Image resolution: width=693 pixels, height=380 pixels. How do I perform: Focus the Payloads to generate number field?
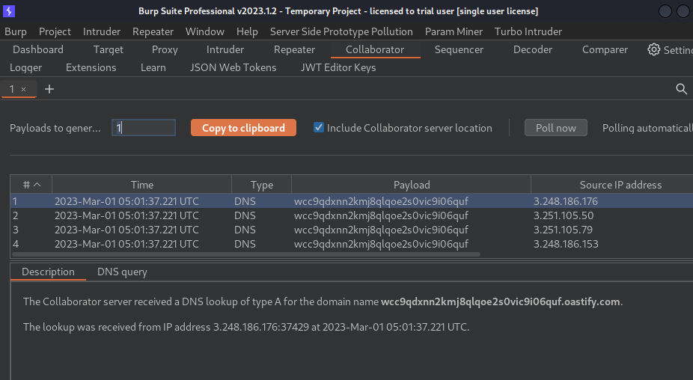click(x=144, y=128)
